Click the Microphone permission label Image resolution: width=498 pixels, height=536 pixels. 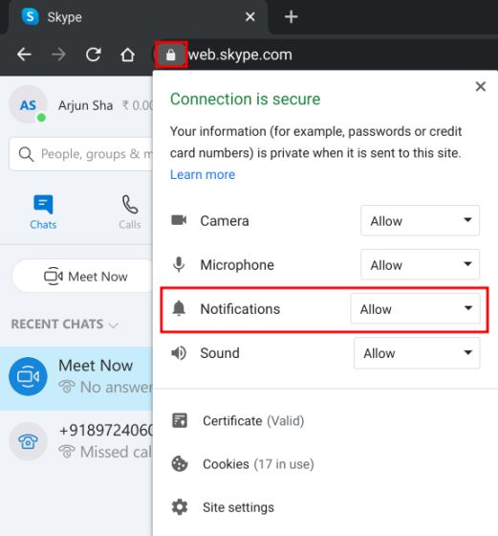coord(237,265)
